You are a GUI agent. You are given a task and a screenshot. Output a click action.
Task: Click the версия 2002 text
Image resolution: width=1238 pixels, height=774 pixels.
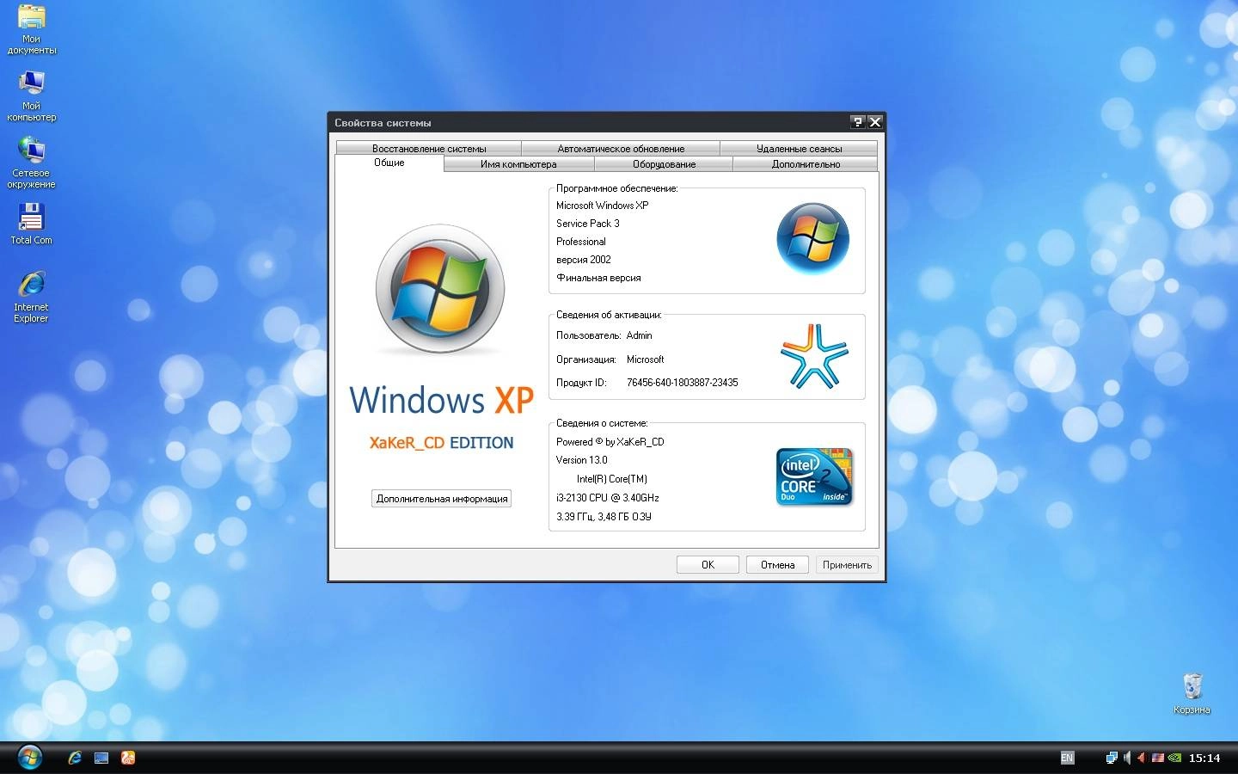584,260
